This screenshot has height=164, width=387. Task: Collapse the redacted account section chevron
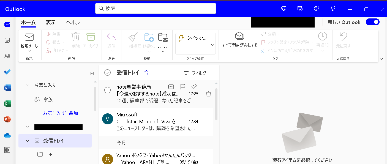pos(28,127)
